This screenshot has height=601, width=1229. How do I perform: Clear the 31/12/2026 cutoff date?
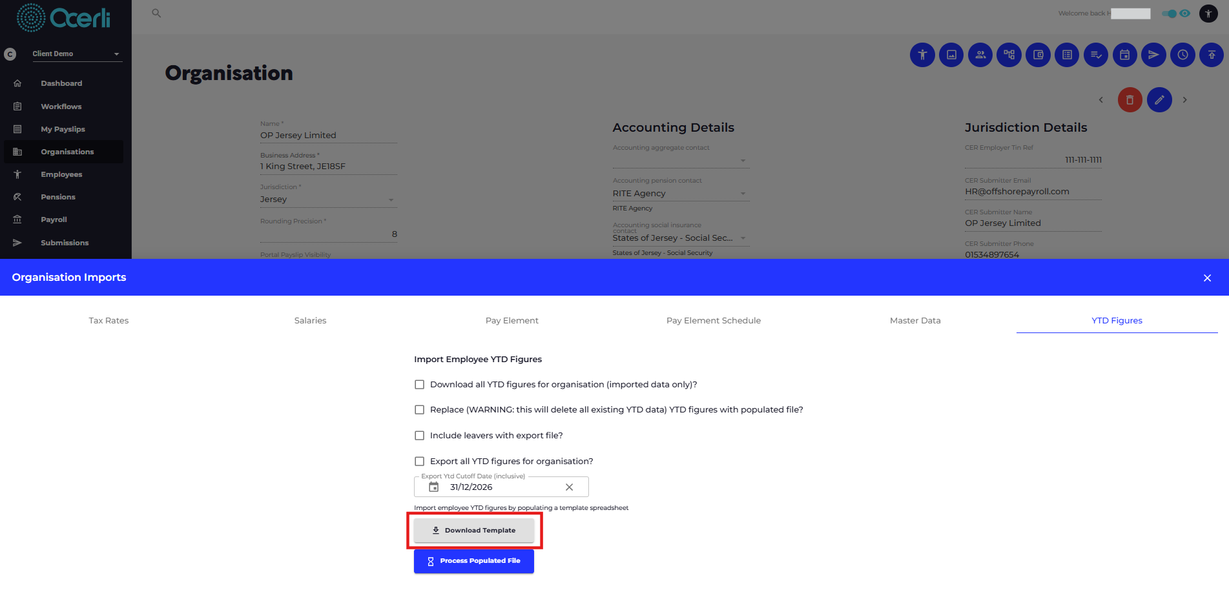click(569, 487)
